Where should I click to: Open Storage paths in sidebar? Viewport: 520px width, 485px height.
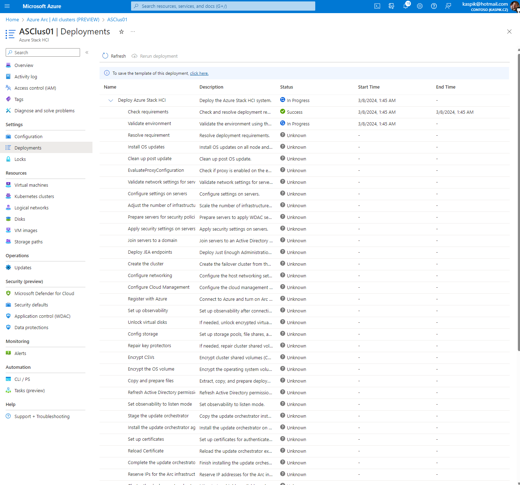point(28,242)
